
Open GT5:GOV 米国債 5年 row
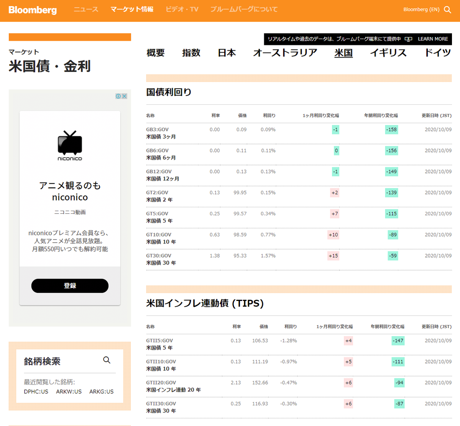click(299, 218)
